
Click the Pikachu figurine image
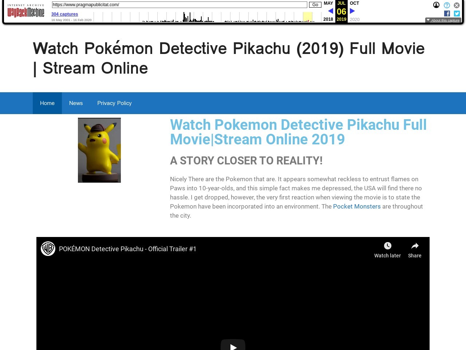(99, 150)
